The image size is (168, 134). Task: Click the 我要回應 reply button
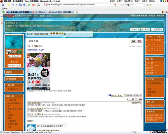coord(128,95)
